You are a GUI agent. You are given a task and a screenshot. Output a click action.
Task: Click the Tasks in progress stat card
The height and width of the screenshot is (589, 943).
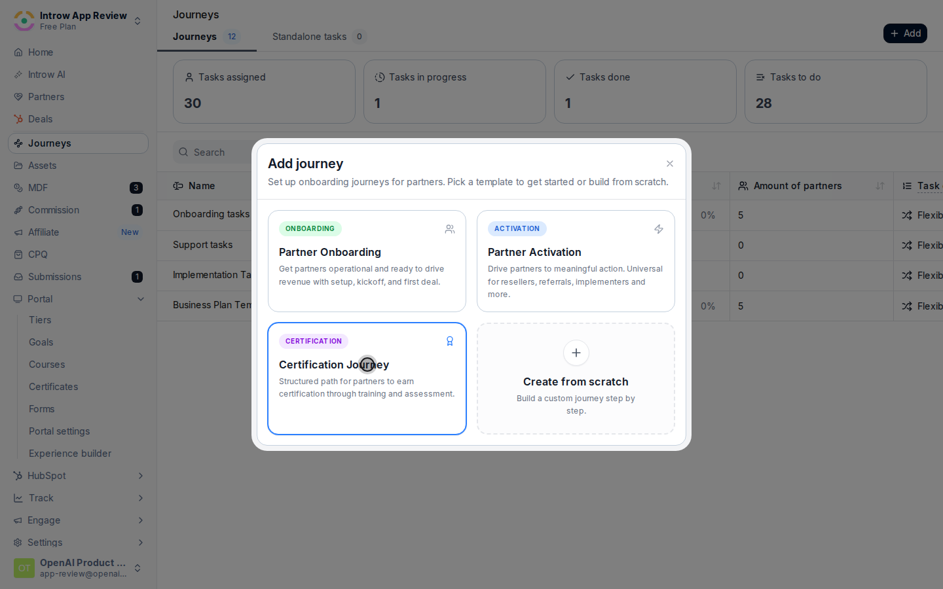(454, 92)
